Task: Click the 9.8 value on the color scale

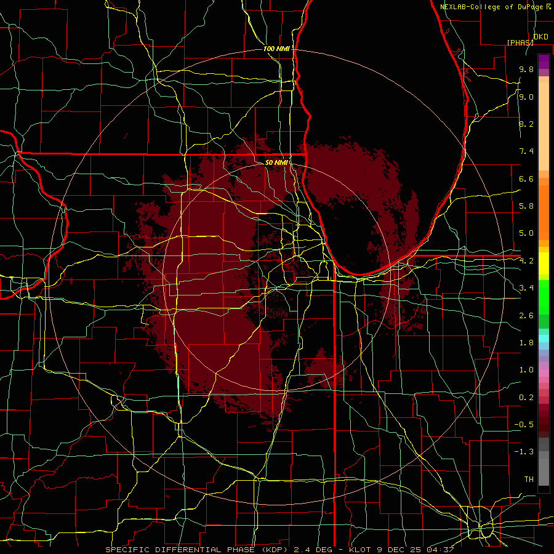Action: pos(526,70)
